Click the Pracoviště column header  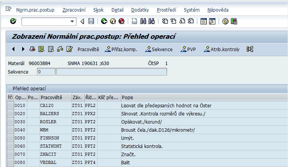56,97
